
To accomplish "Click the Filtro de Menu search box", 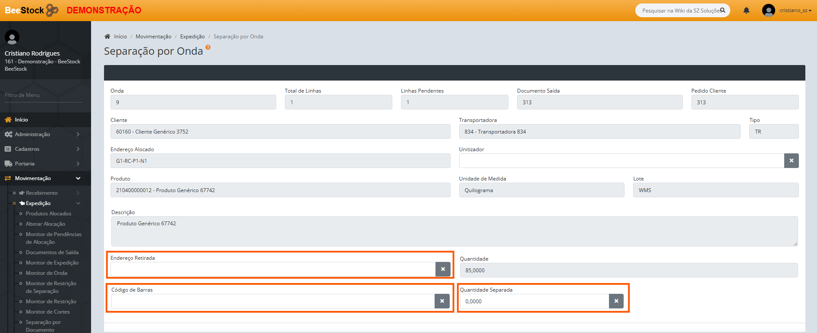I will pos(43,95).
